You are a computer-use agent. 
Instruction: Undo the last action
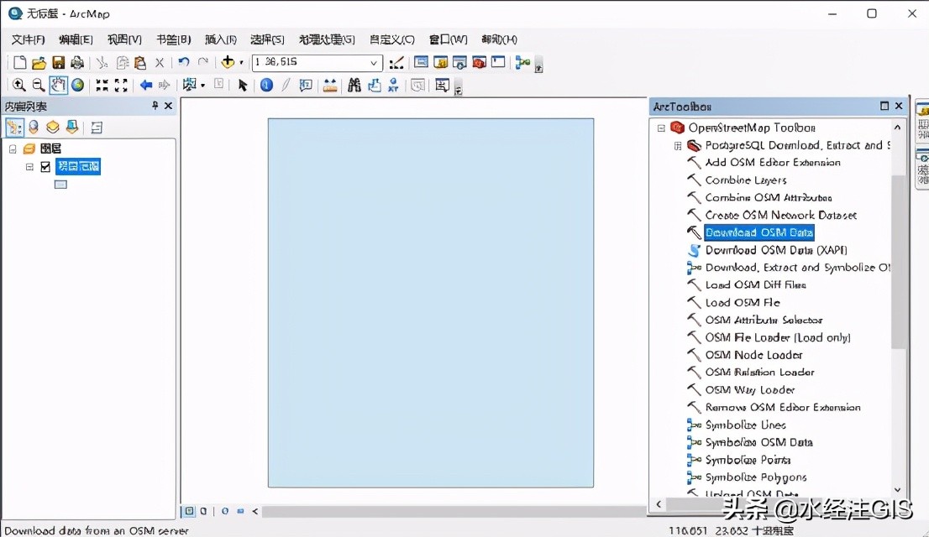184,62
